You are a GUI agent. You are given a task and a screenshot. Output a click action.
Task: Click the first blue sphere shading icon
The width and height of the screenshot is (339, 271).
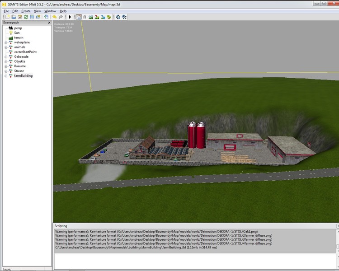tap(118, 17)
